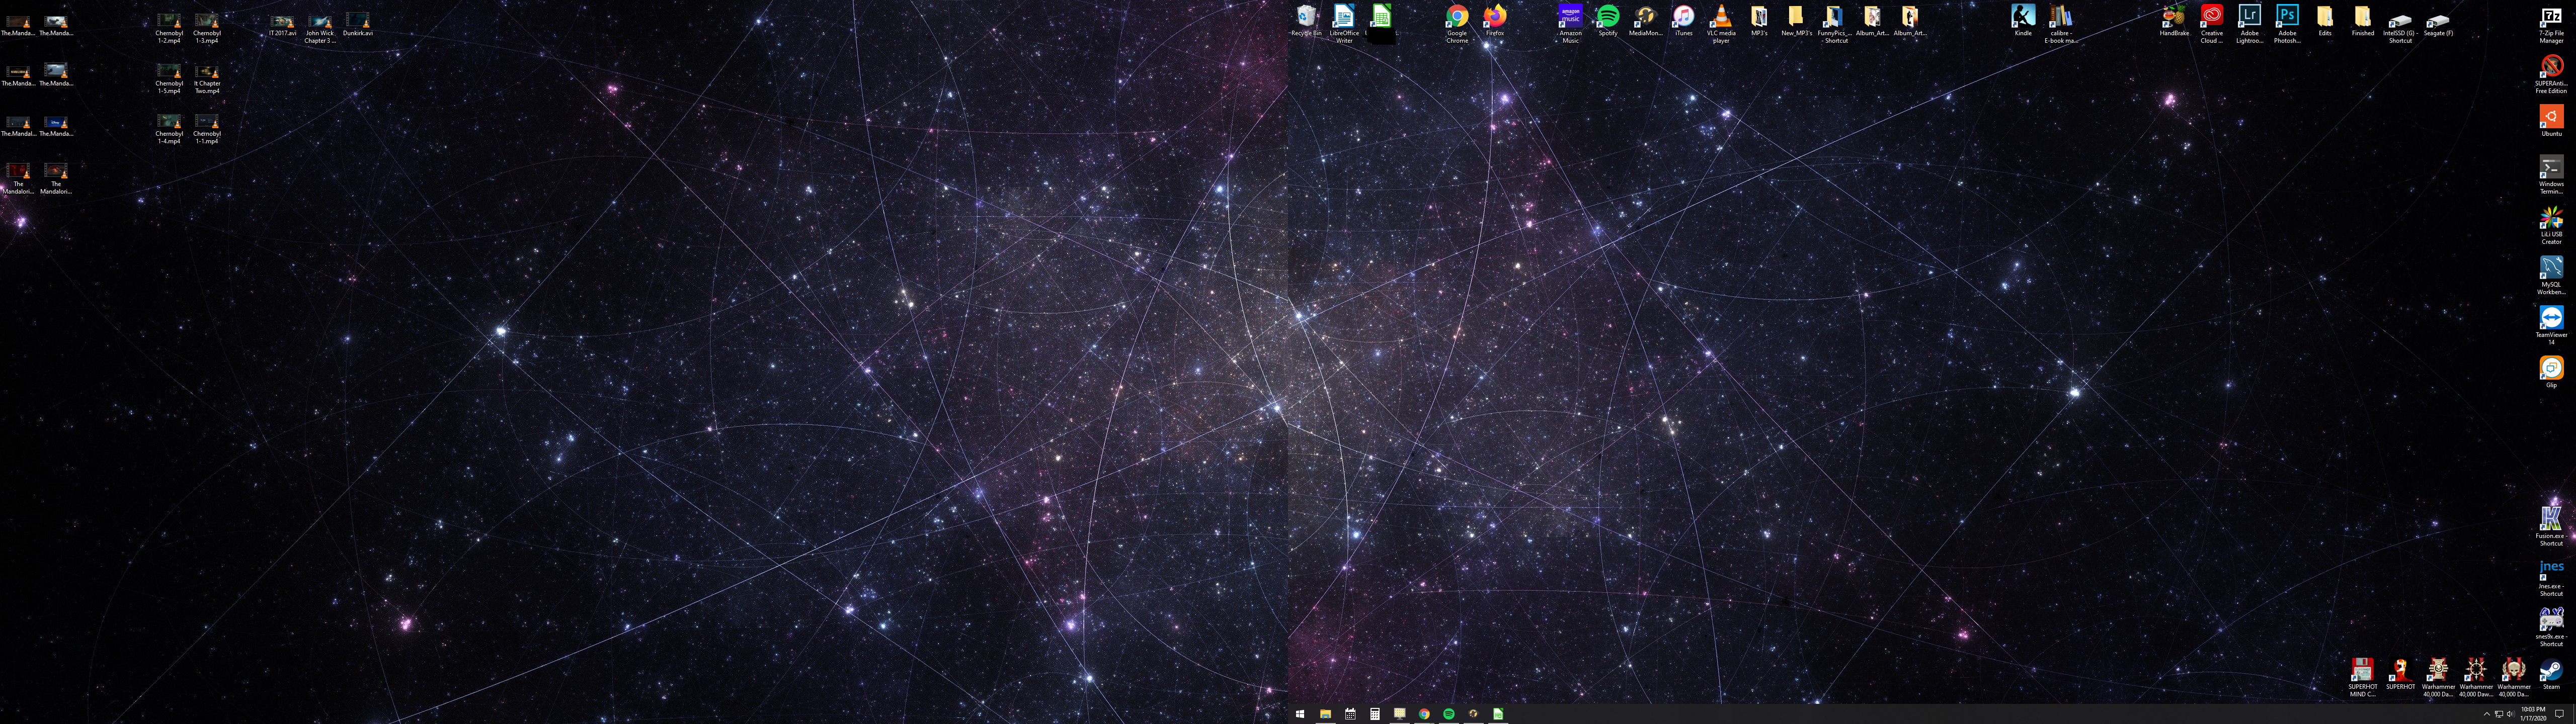Image resolution: width=2576 pixels, height=724 pixels.
Task: Select Dunkirk.avi video file
Action: (358, 25)
